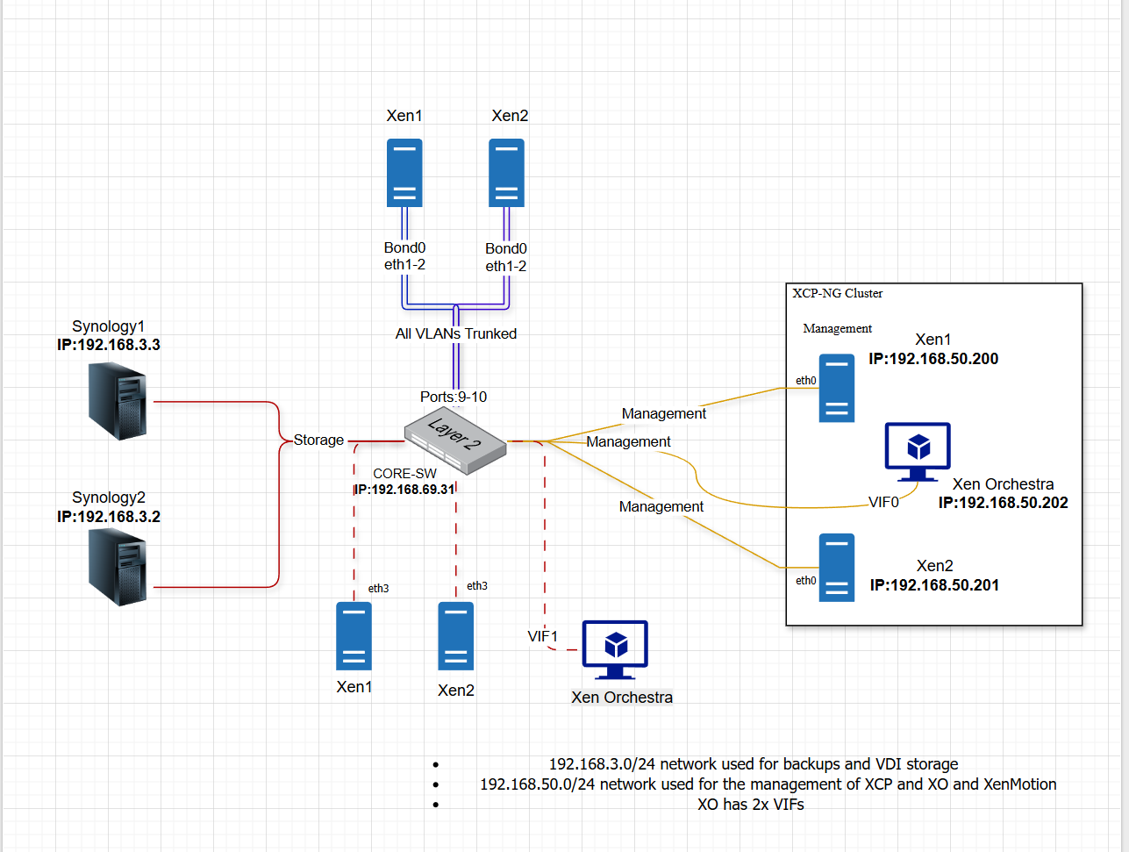Select the top Xen1 server icon
The image size is (1129, 852).
[x=404, y=173]
